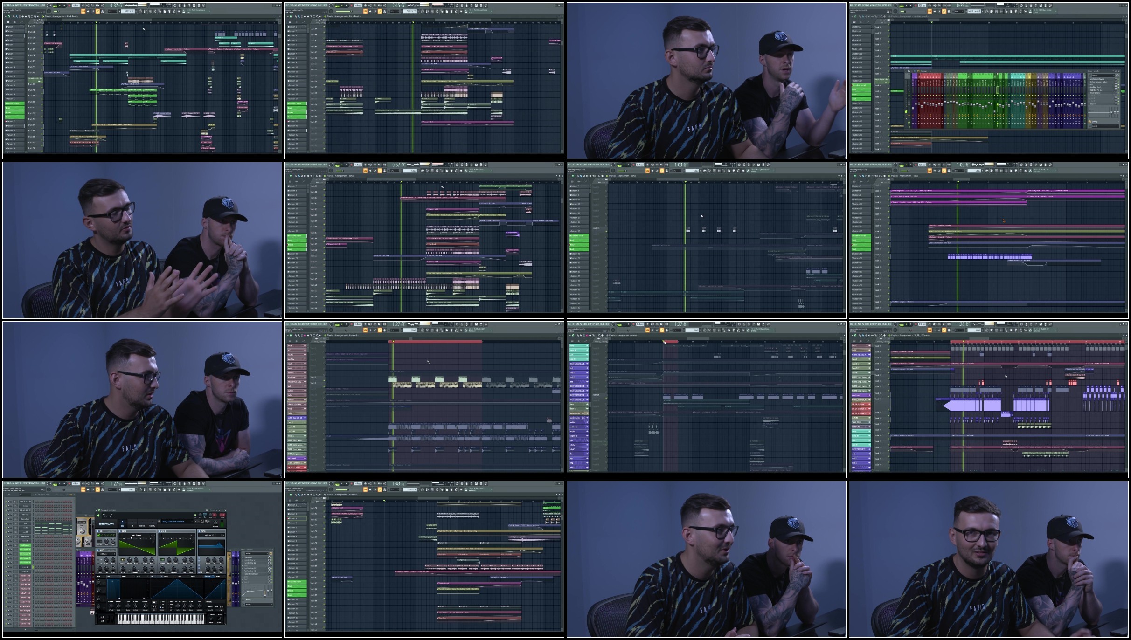Click the Serum master volume knob
The height and width of the screenshot is (640, 1131).
coord(215,523)
